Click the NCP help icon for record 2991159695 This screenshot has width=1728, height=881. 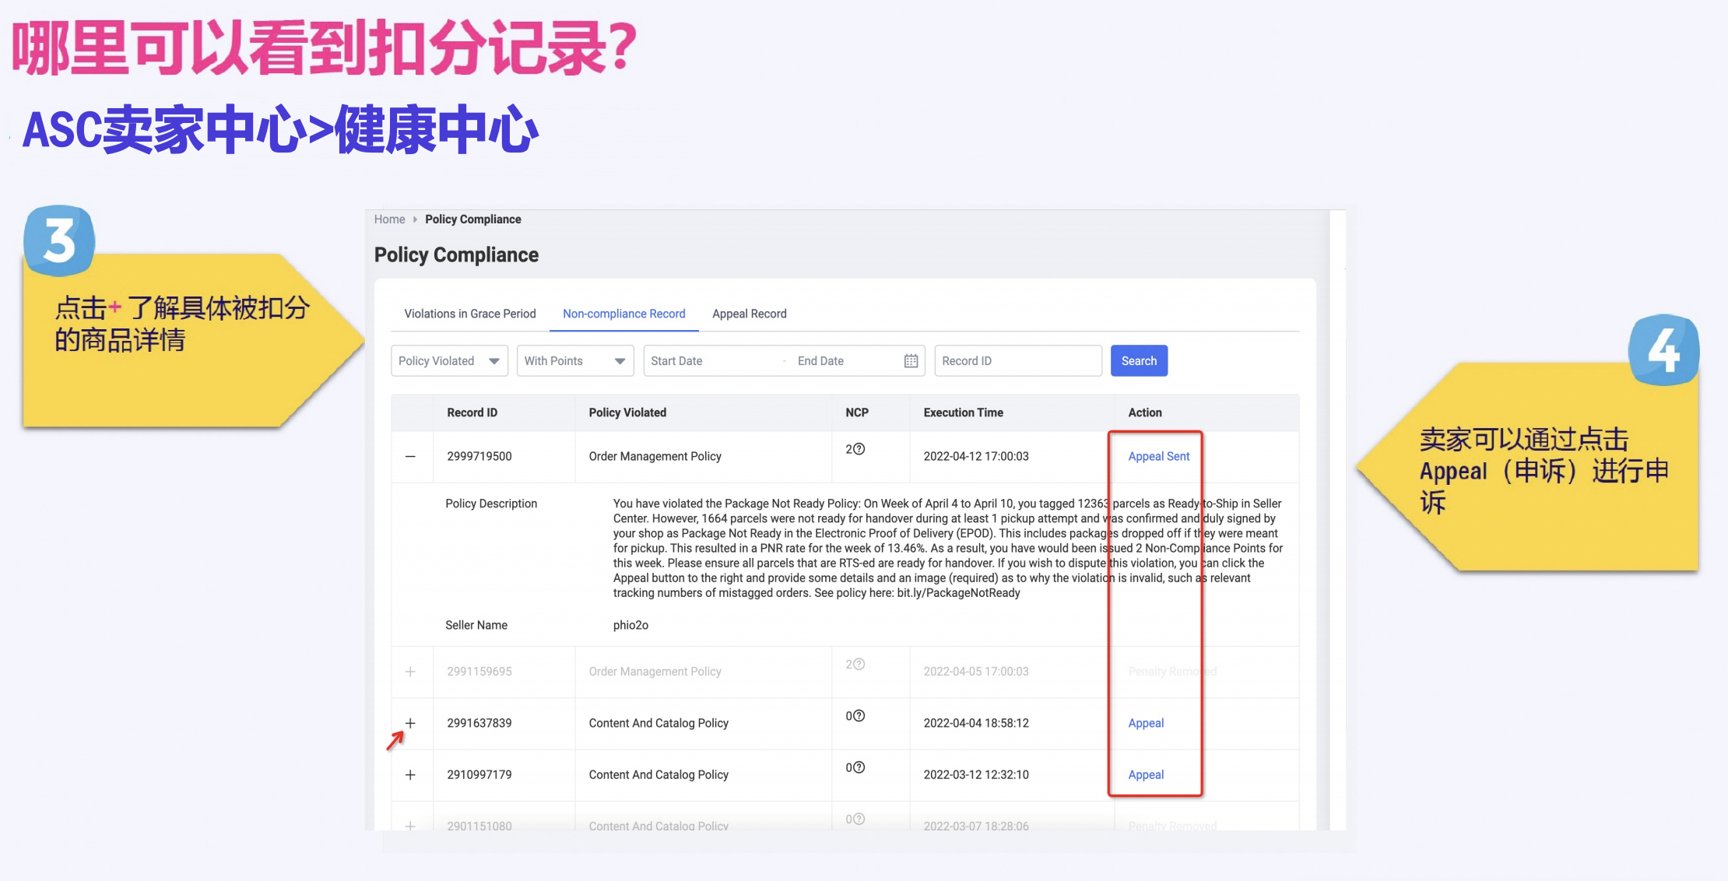pos(859,665)
